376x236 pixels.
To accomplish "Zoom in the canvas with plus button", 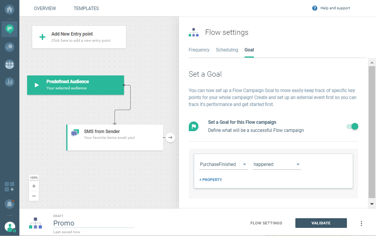I will [x=34, y=186].
